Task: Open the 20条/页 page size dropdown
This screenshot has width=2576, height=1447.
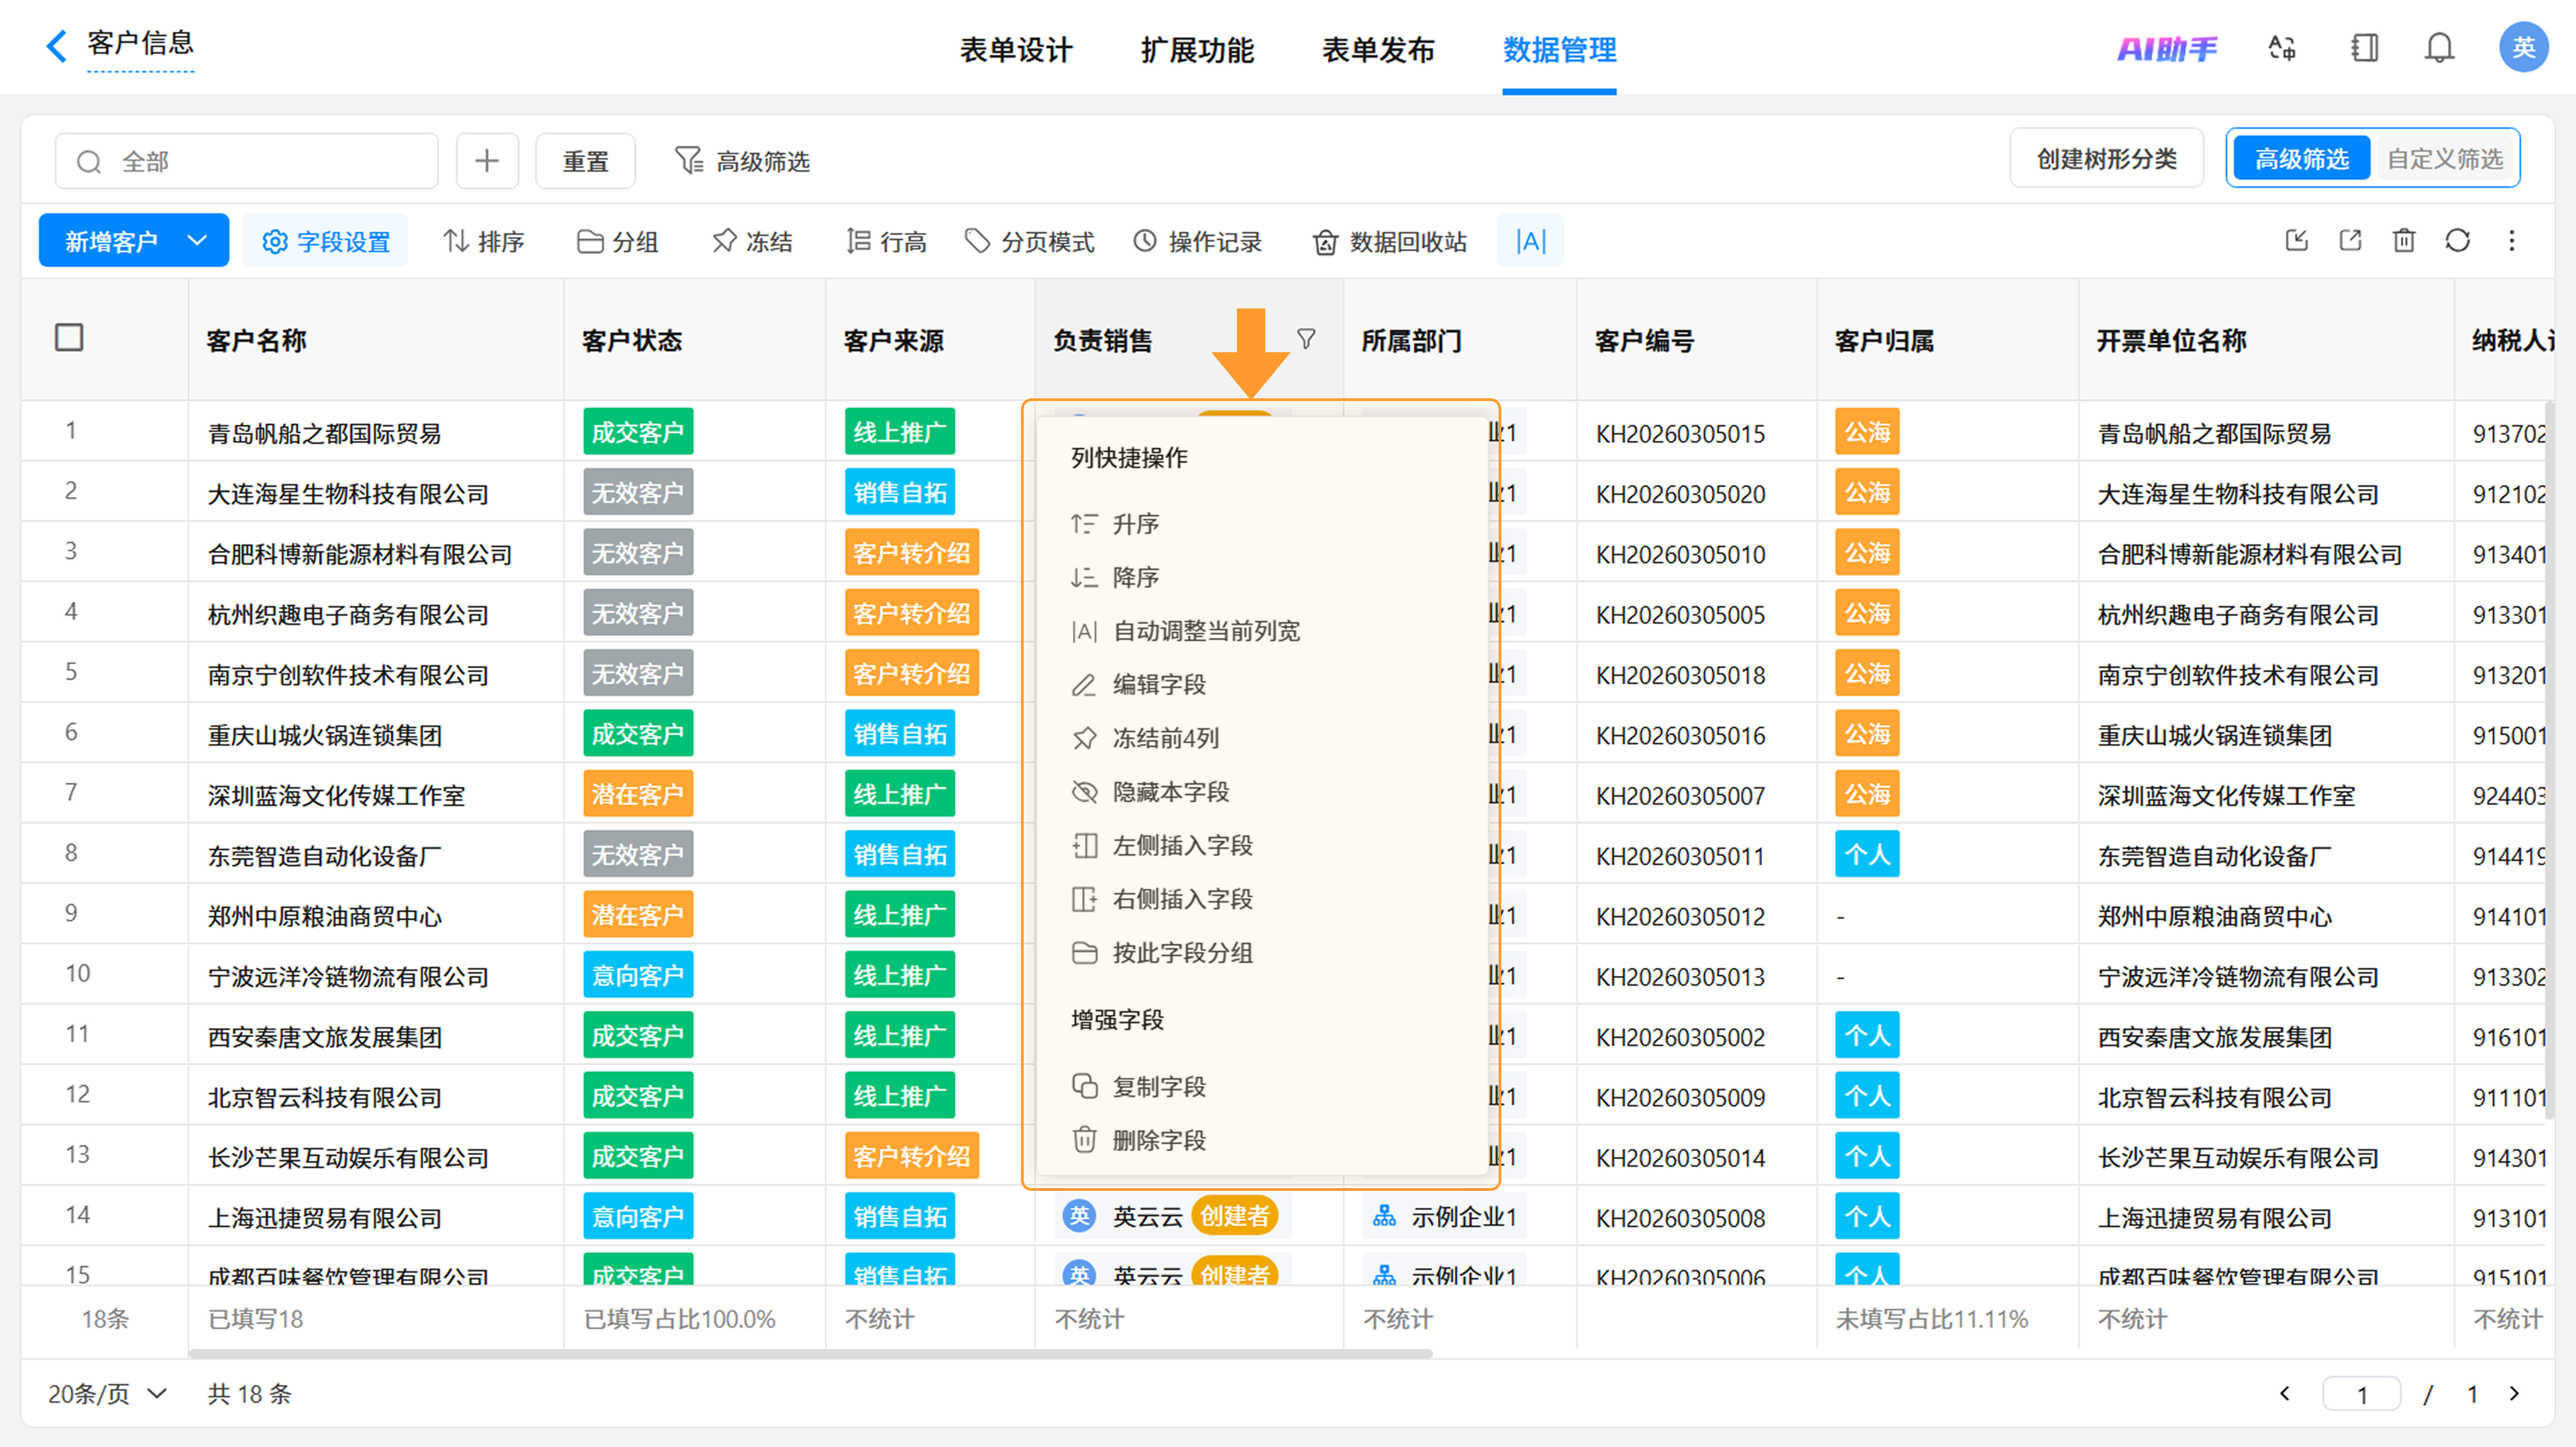Action: [107, 1394]
